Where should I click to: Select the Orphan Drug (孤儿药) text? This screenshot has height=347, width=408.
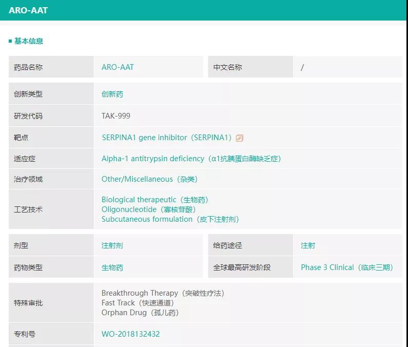[x=140, y=313]
